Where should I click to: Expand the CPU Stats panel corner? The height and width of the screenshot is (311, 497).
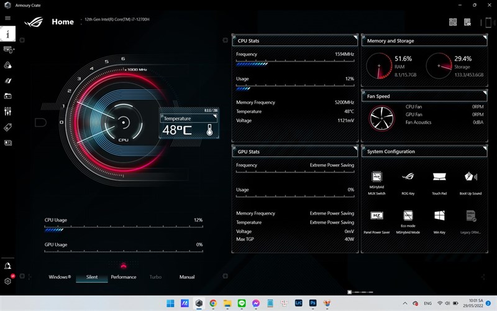click(355, 37)
